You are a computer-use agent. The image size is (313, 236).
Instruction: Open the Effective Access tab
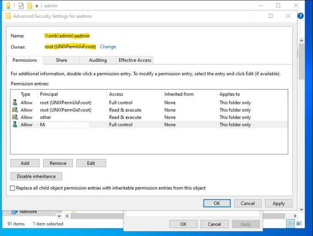(x=135, y=60)
